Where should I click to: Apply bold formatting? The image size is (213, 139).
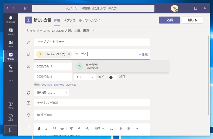[39, 128]
